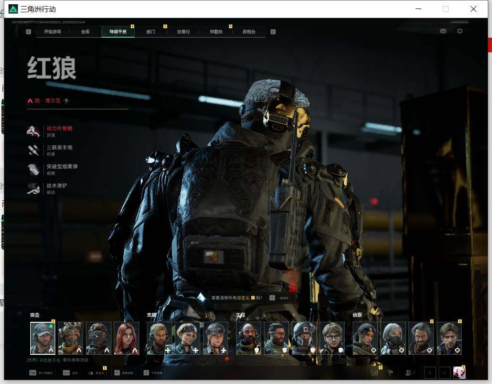Select the dark-haired female recon operator

pyautogui.click(x=365, y=338)
